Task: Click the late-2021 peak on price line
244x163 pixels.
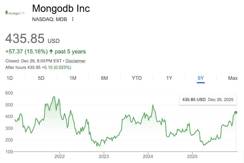Action: tap(53, 97)
